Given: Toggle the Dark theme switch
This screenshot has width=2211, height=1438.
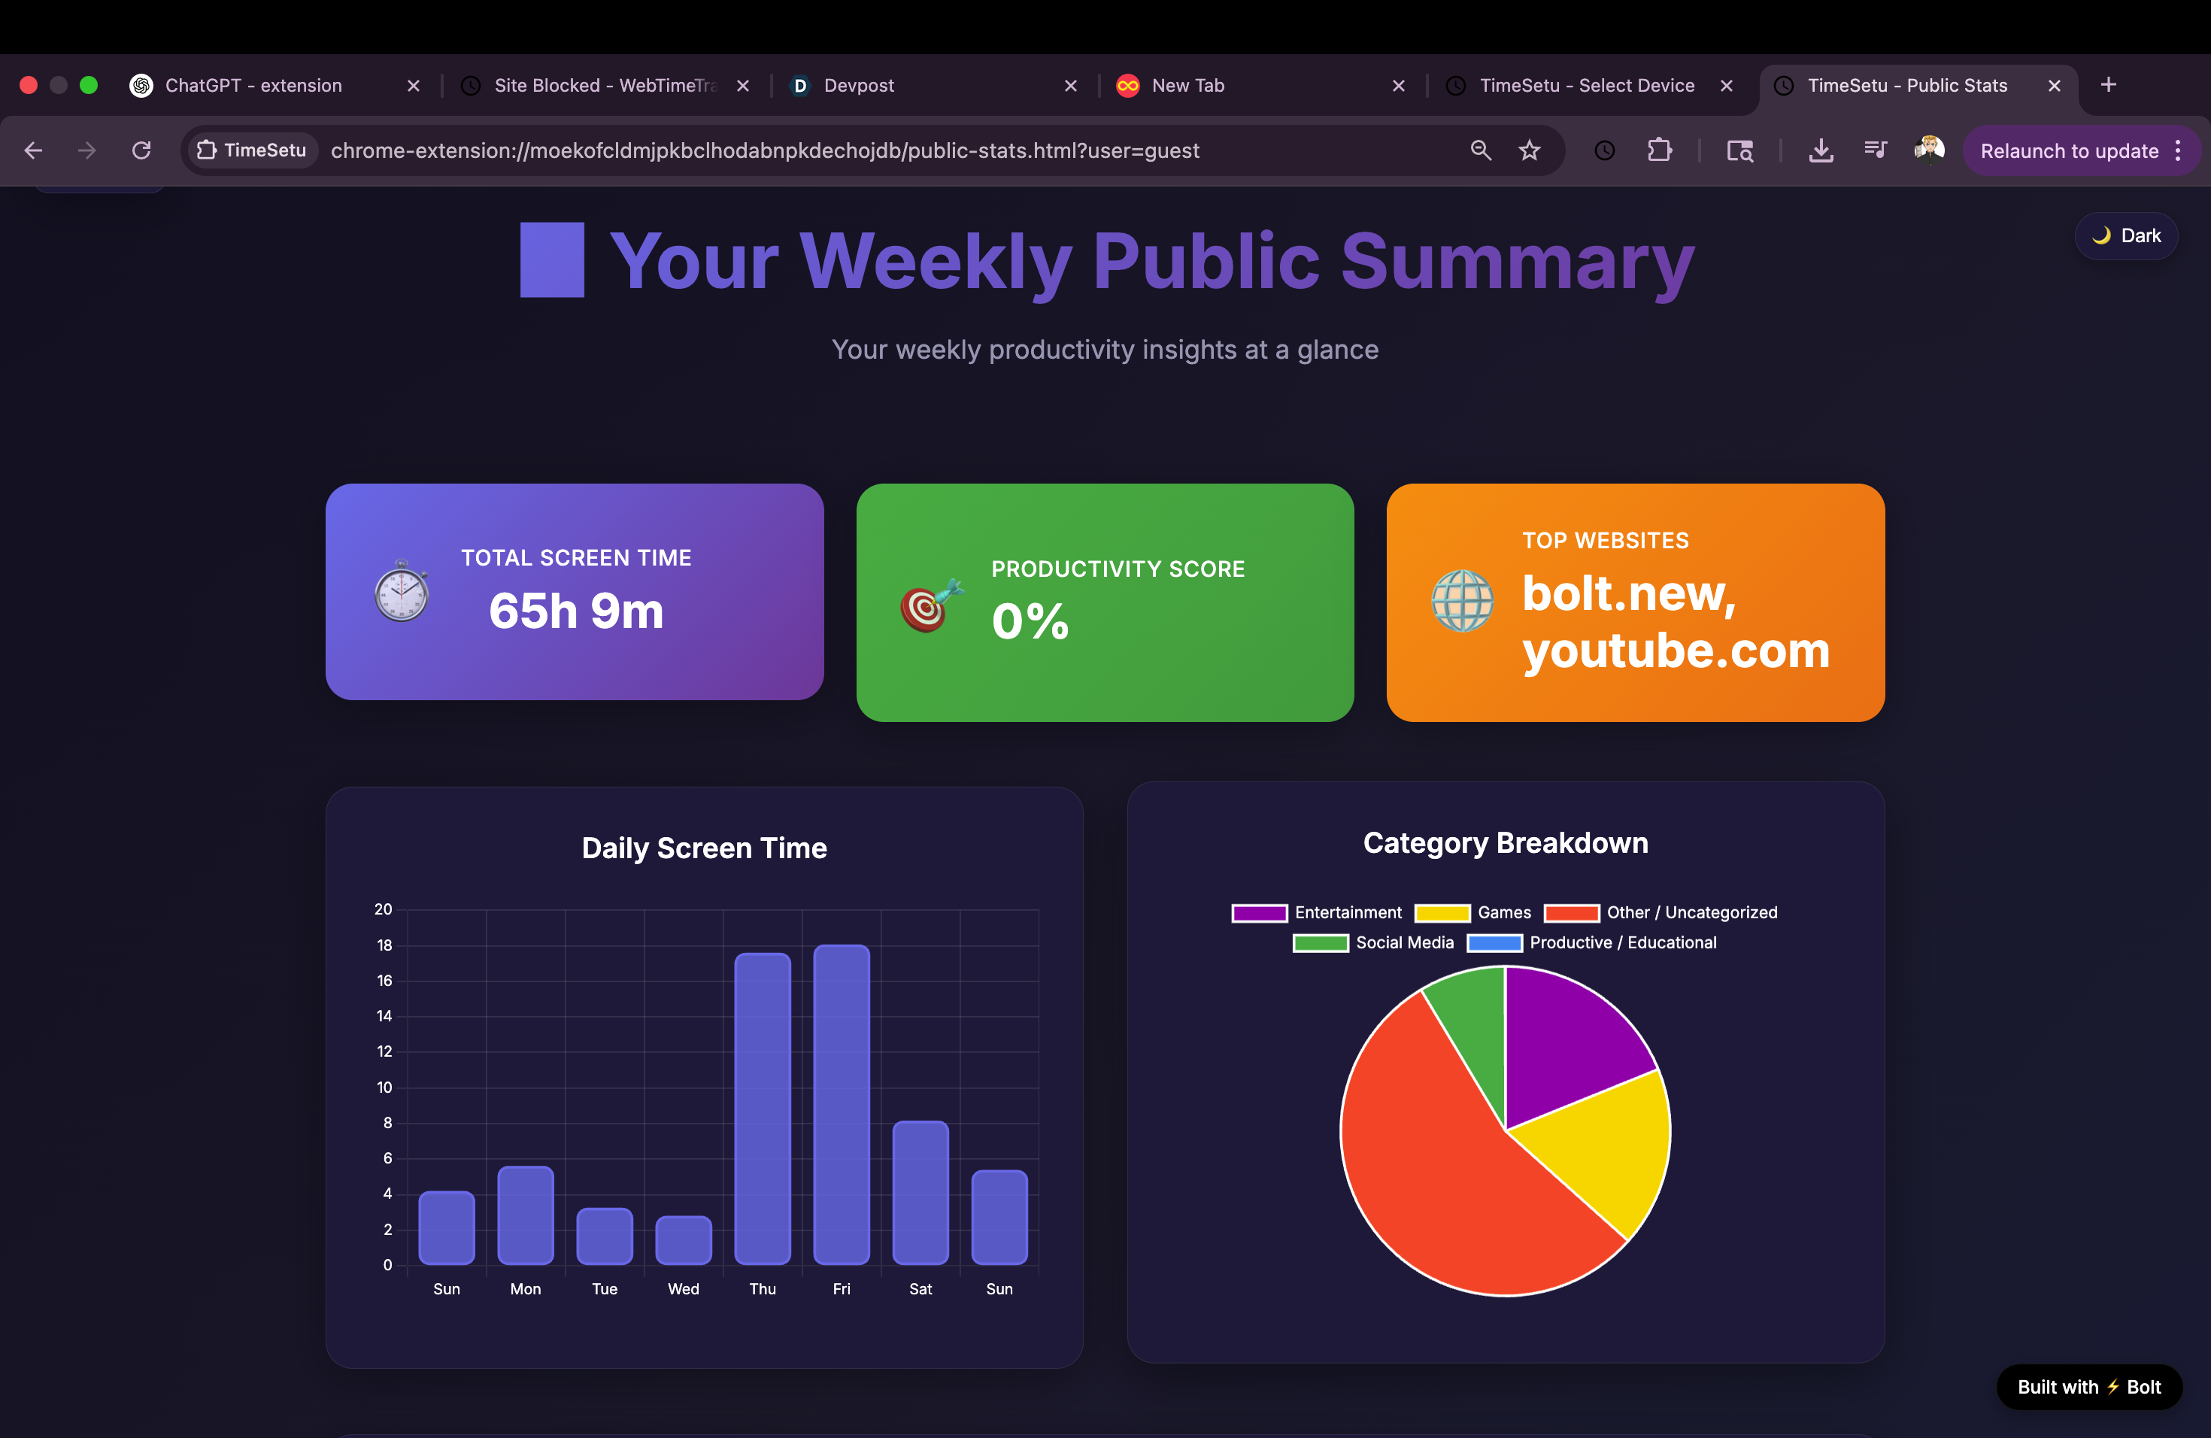Looking at the screenshot, I should point(2125,236).
